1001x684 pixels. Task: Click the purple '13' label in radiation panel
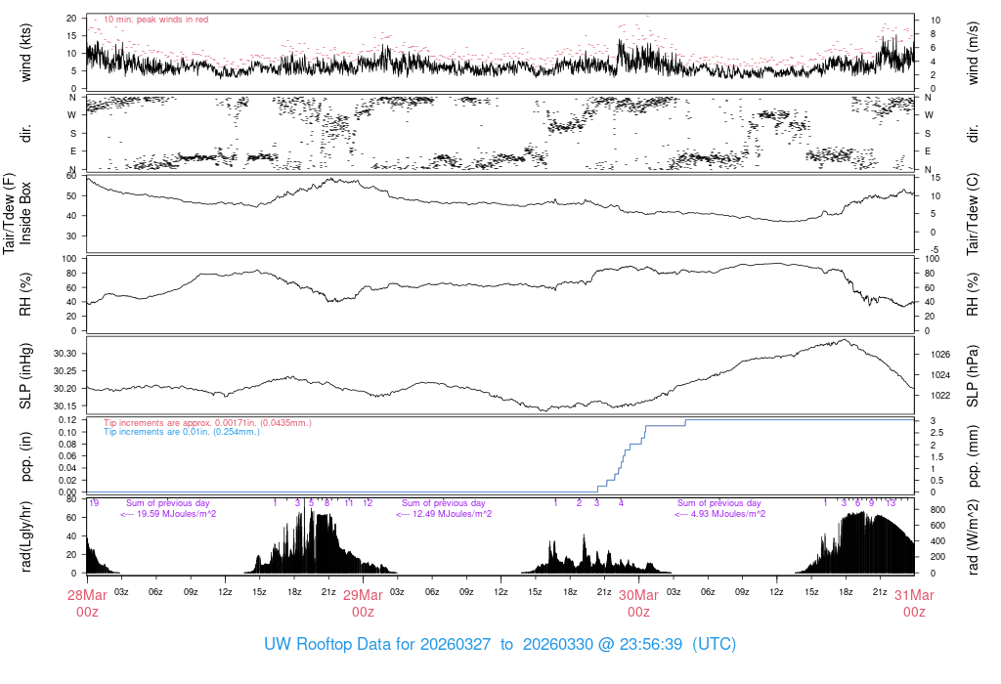point(891,503)
